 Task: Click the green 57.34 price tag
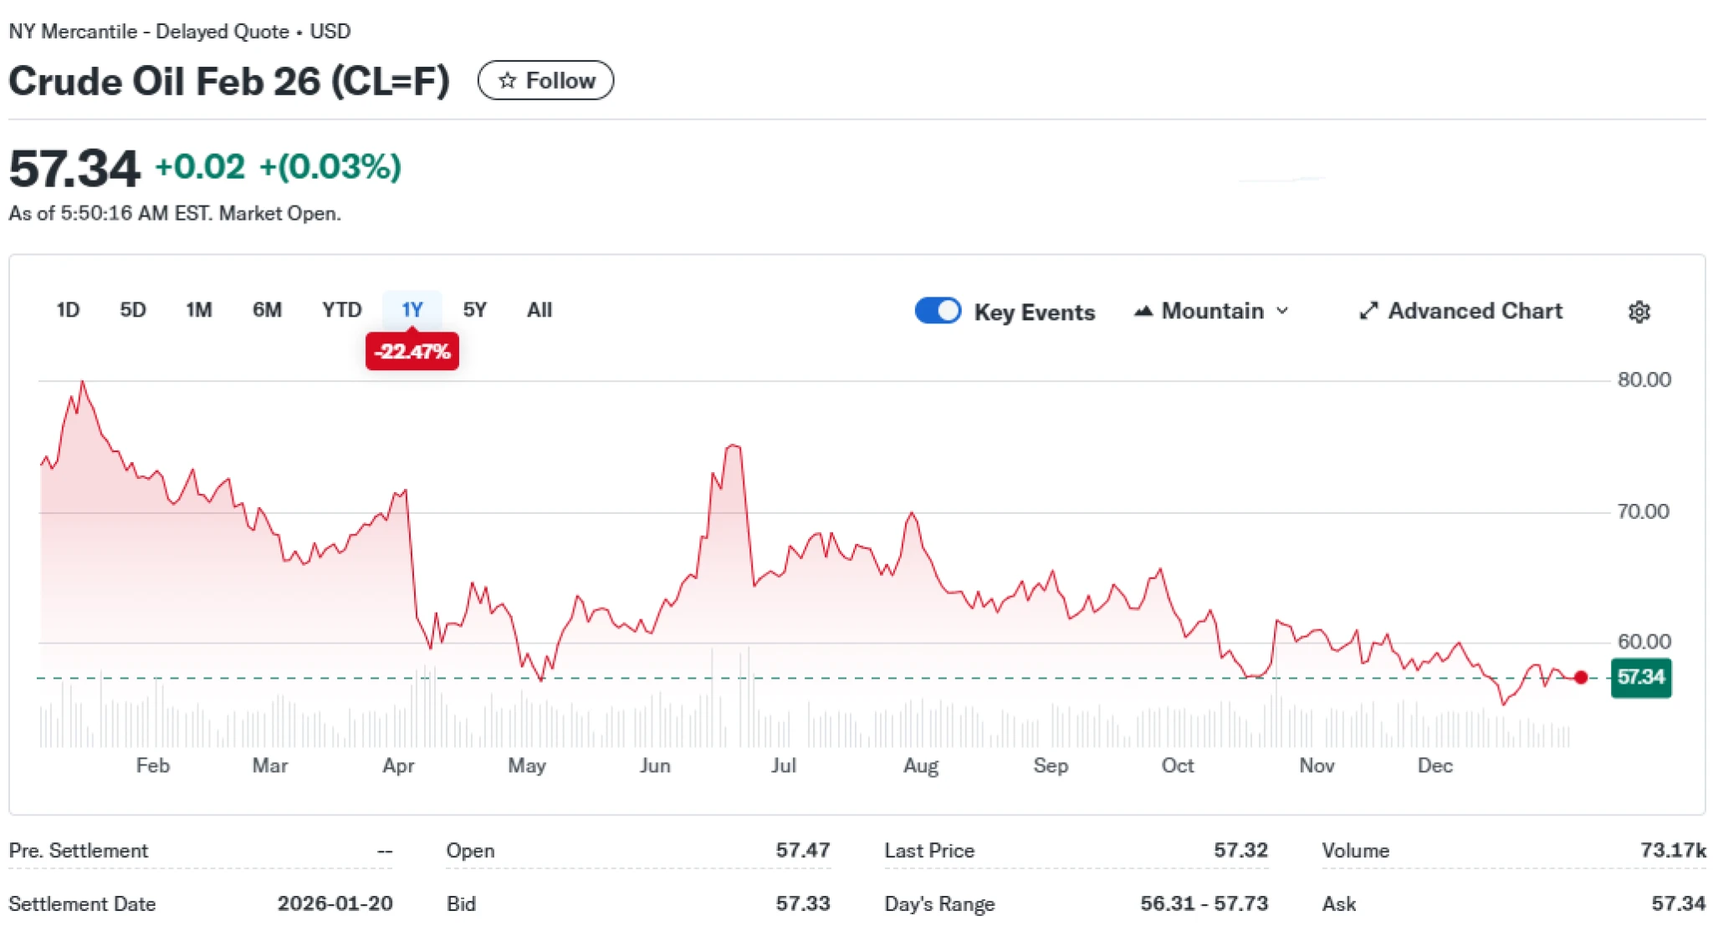(x=1640, y=677)
